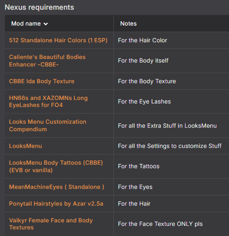Select note 'For the Body Texture'

click(x=147, y=81)
